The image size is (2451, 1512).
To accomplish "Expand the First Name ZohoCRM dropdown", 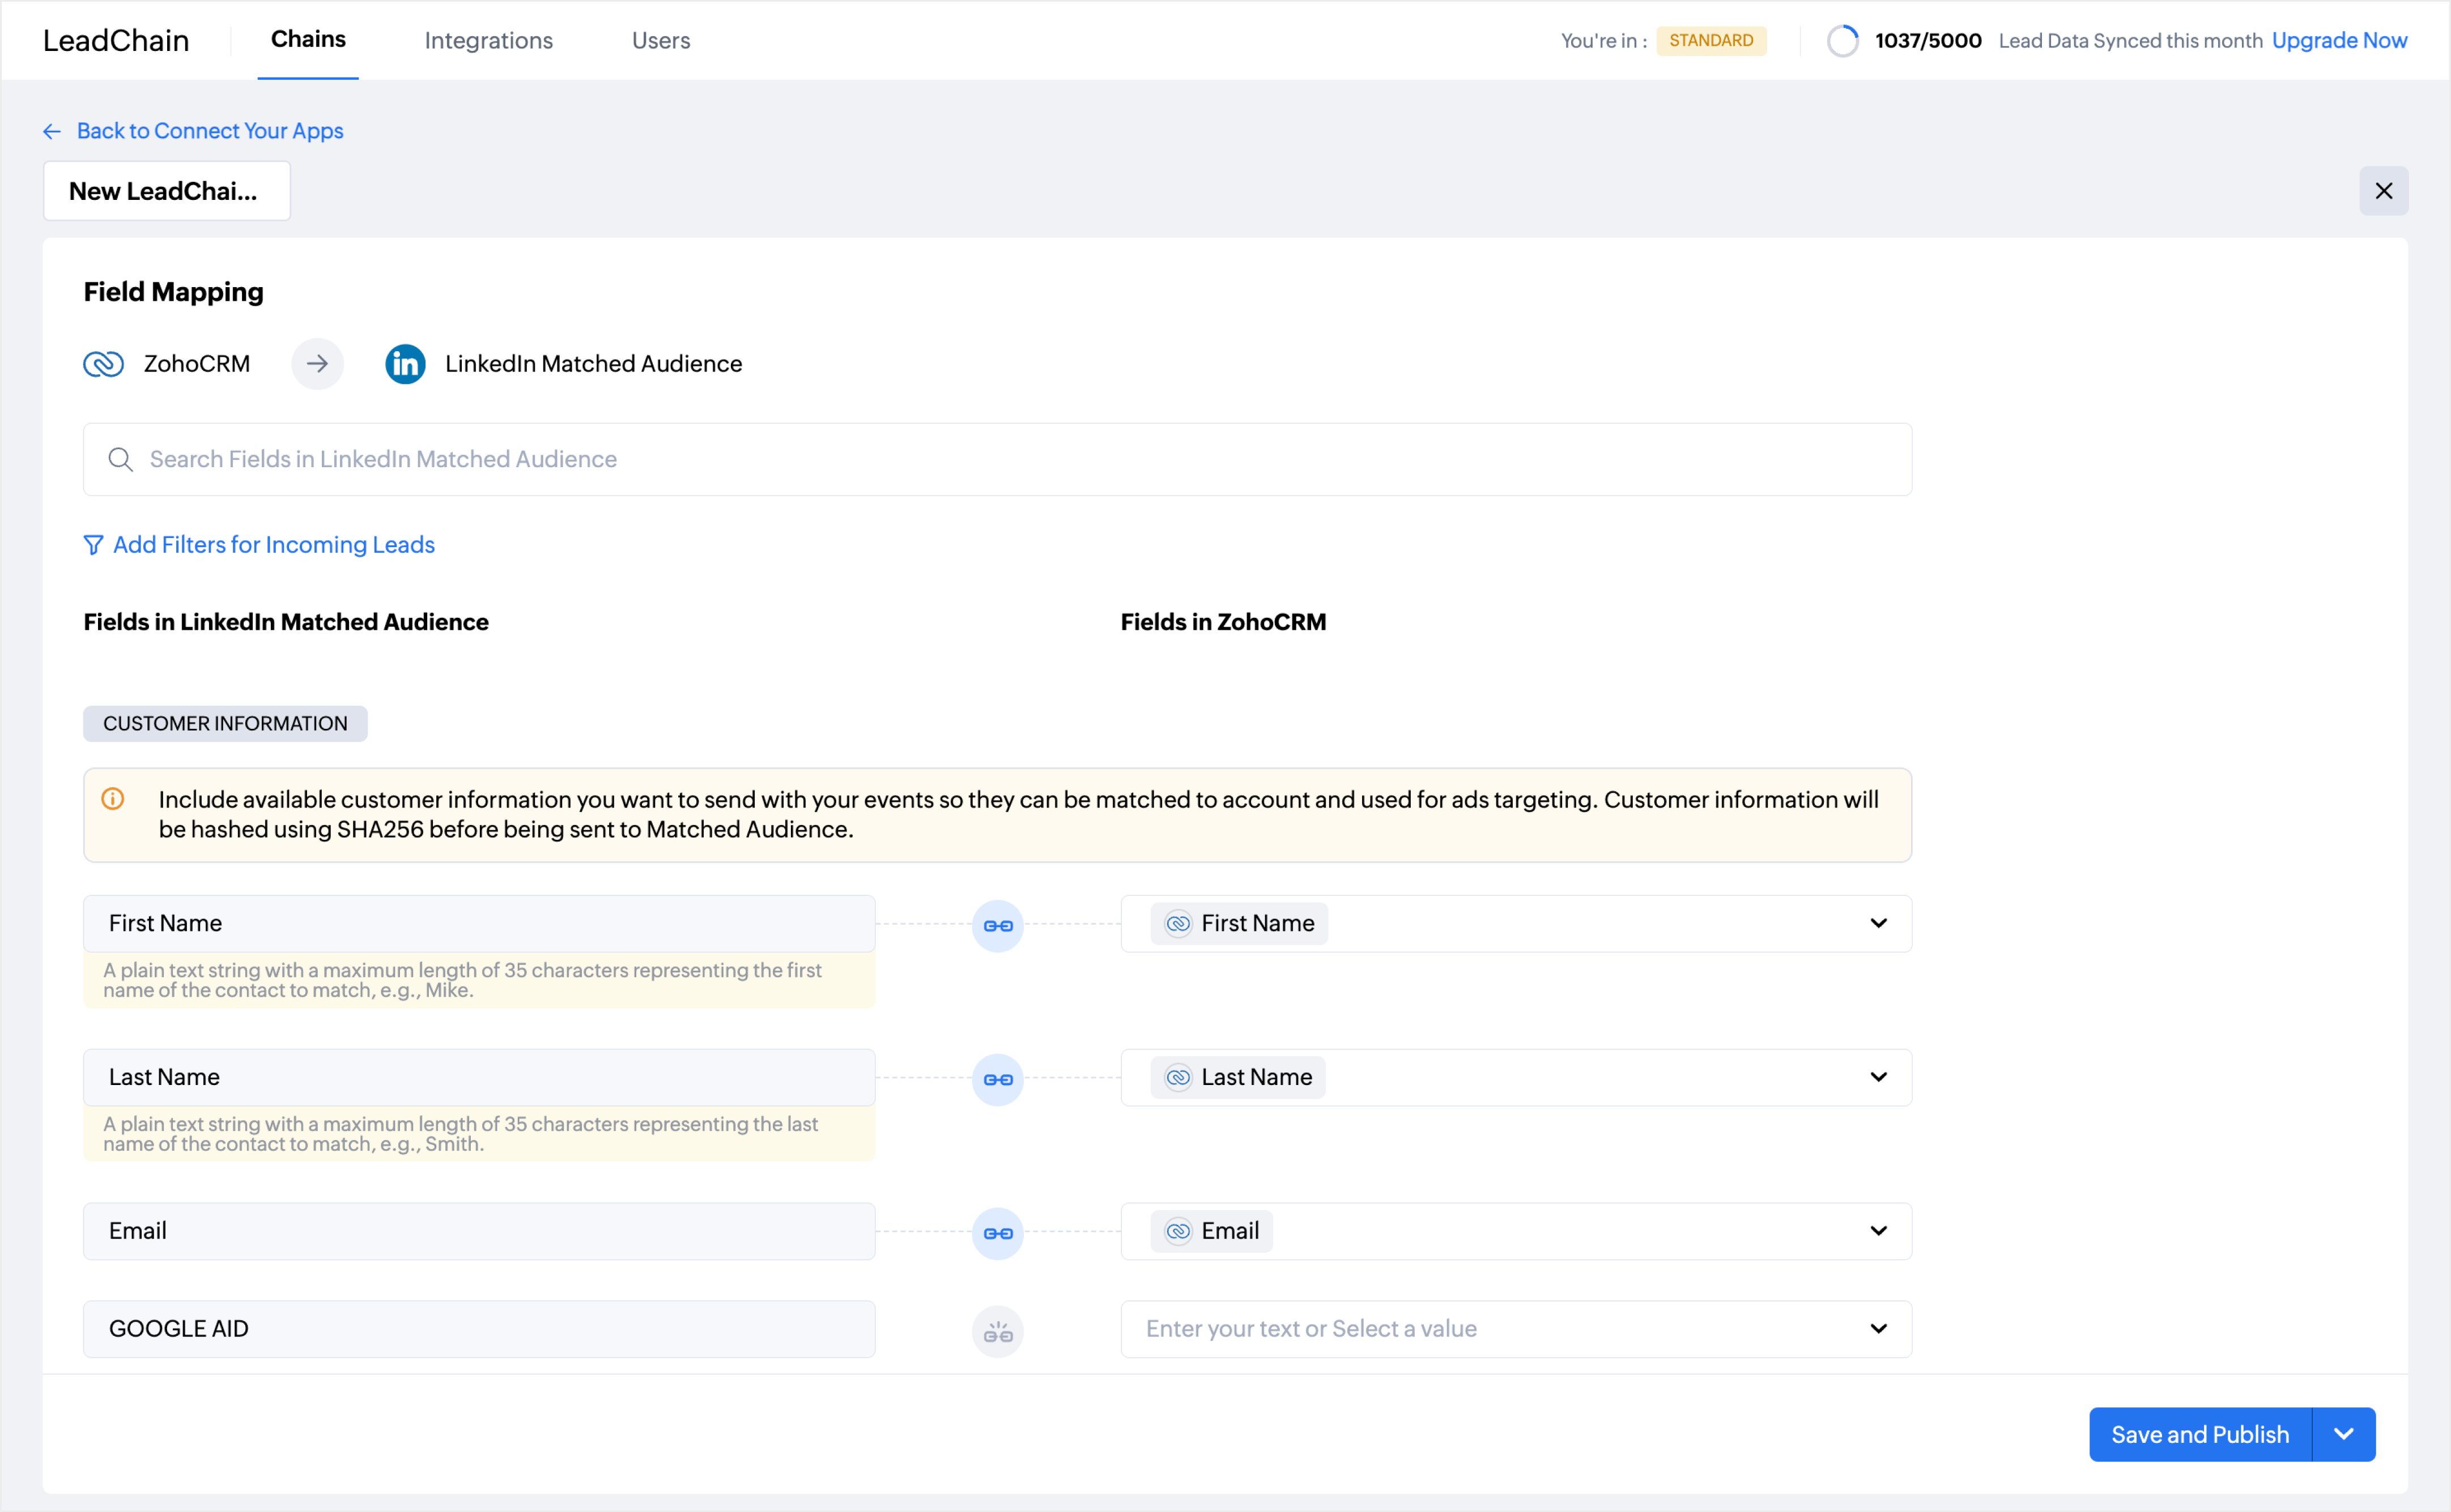I will click(x=1878, y=924).
